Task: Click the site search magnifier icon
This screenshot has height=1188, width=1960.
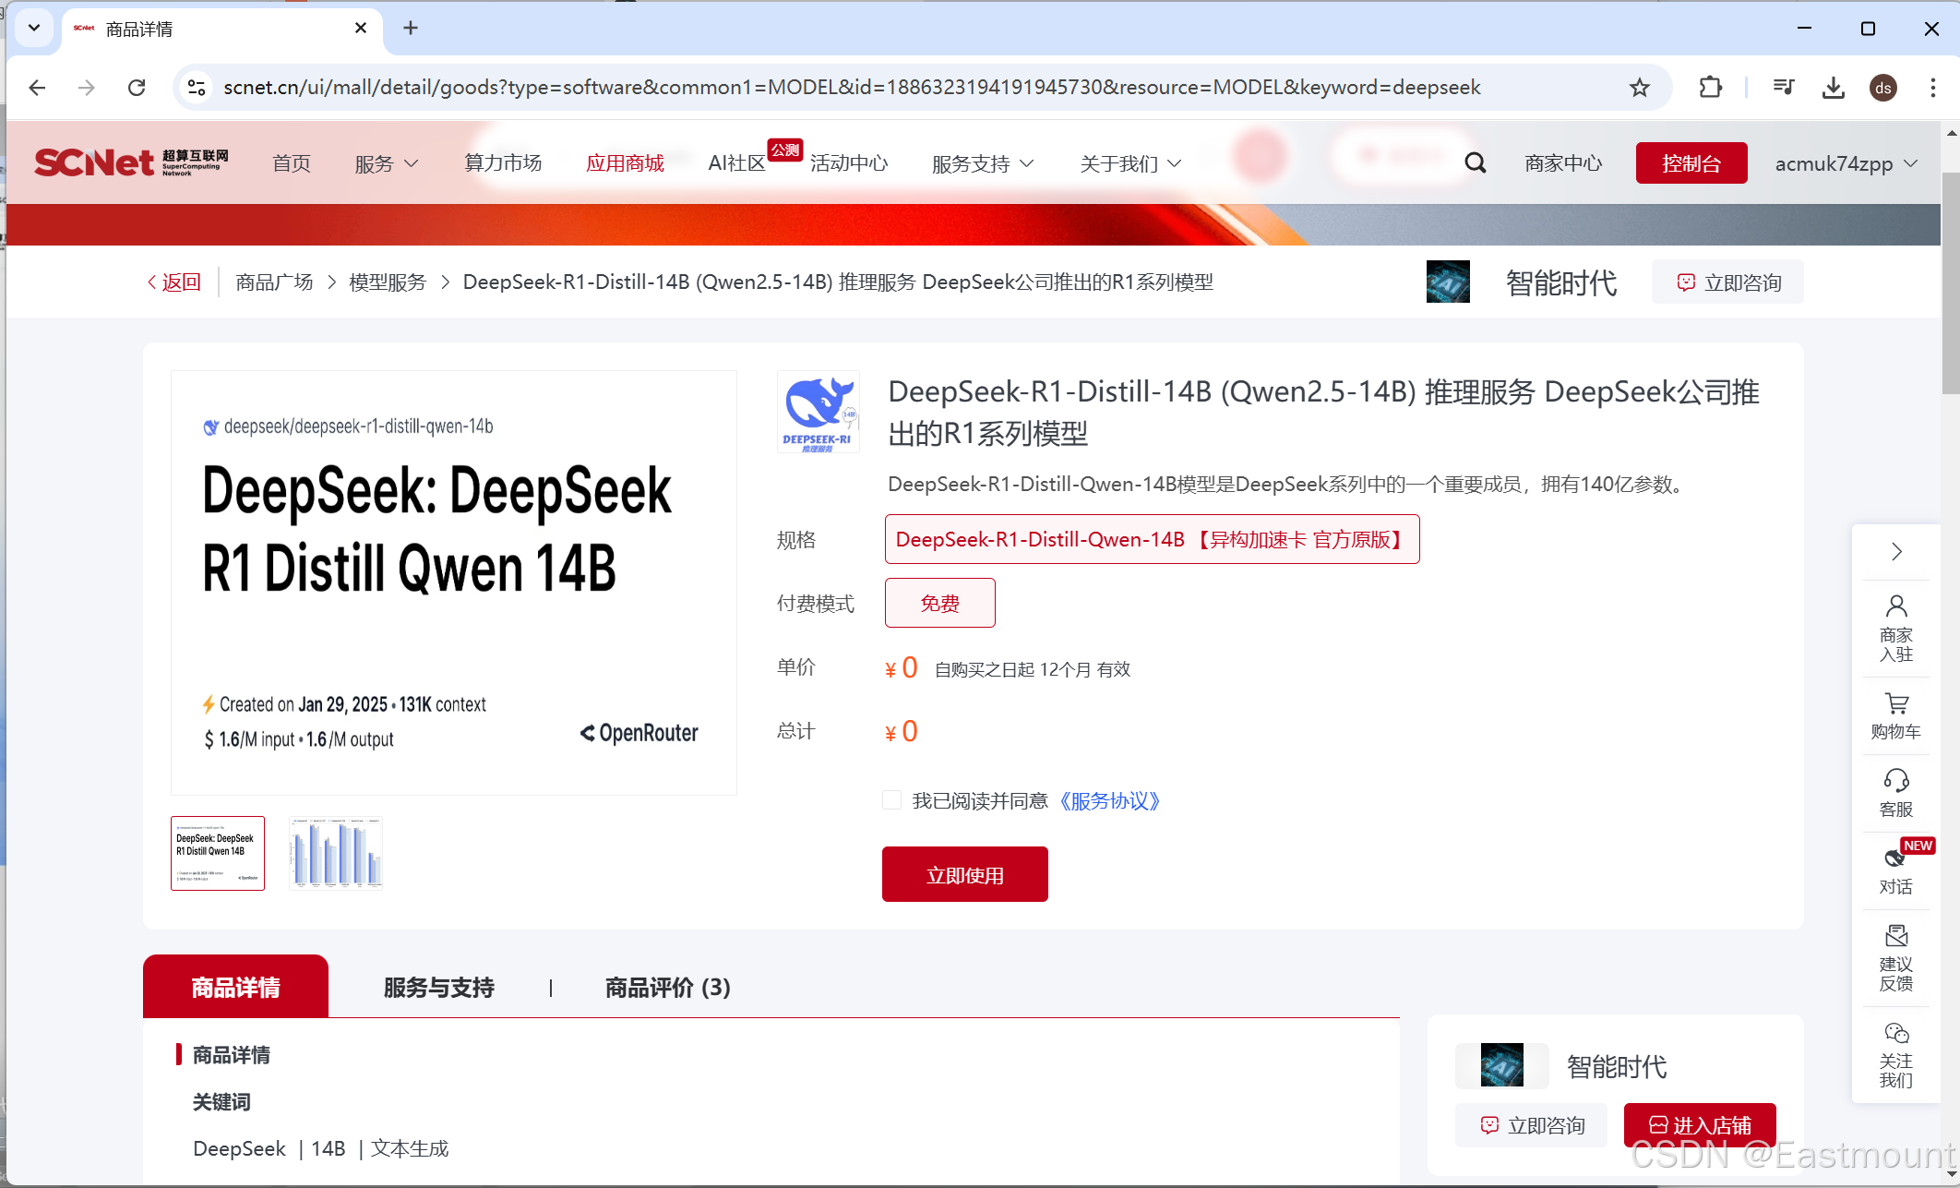Action: click(x=1475, y=163)
